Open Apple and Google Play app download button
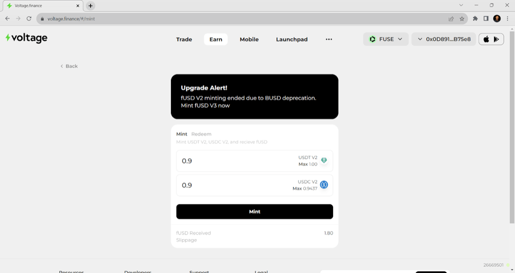Screen dimensions: 515x273 (x=491, y=39)
